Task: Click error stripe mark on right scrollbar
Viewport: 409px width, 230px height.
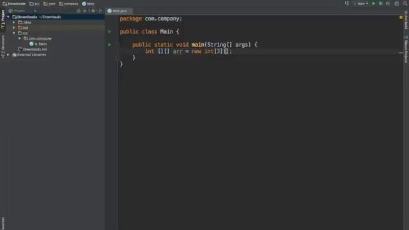Action: point(401,52)
